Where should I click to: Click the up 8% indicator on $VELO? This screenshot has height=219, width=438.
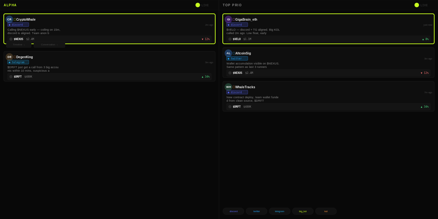coord(425,39)
